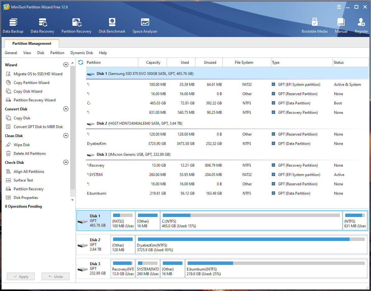The image size is (371, 291).
Task: Open the Partition menu
Action: click(57, 53)
